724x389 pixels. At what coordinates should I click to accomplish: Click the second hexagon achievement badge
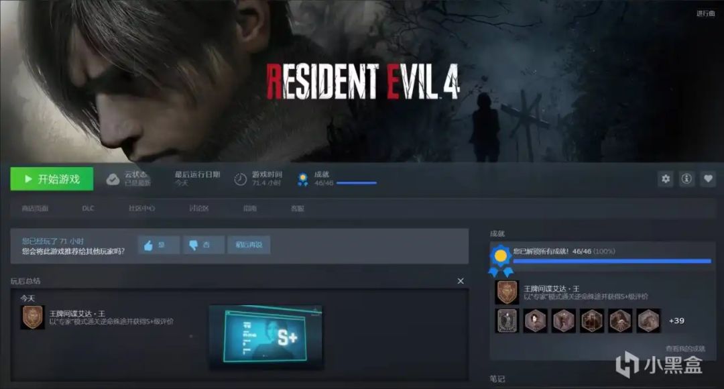(x=535, y=321)
